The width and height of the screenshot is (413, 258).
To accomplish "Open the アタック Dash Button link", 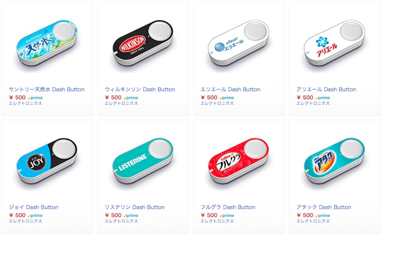I will [324, 207].
